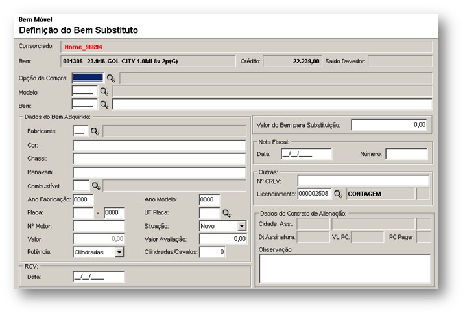Click the Dt Assinatura field
The height and width of the screenshot is (316, 465).
click(x=313, y=237)
